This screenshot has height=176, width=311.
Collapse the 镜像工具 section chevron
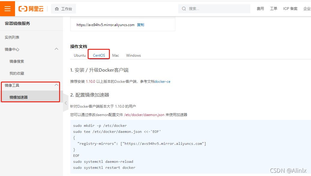[x=56, y=85]
